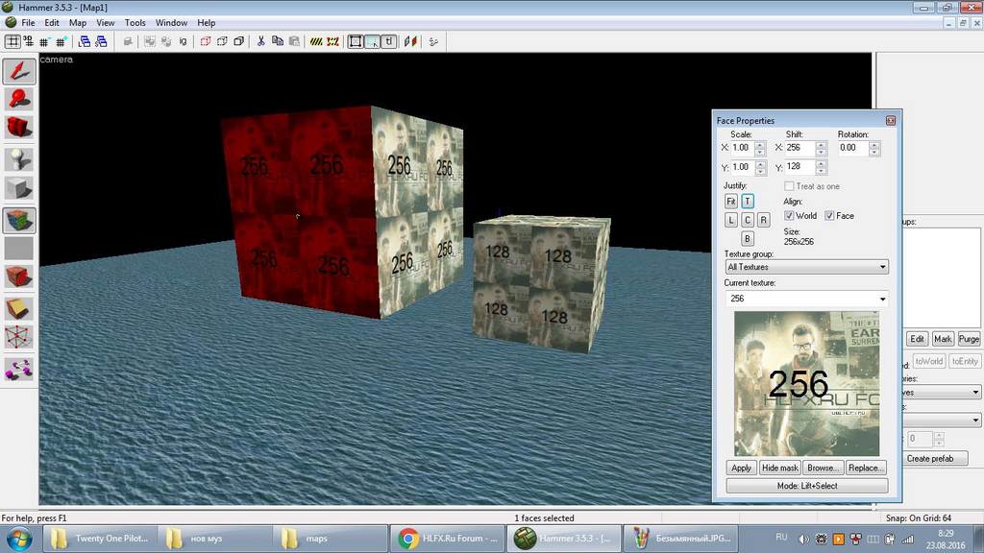Increase Shift X value with up arrow
Screen dimensions: 984x553
coord(821,145)
